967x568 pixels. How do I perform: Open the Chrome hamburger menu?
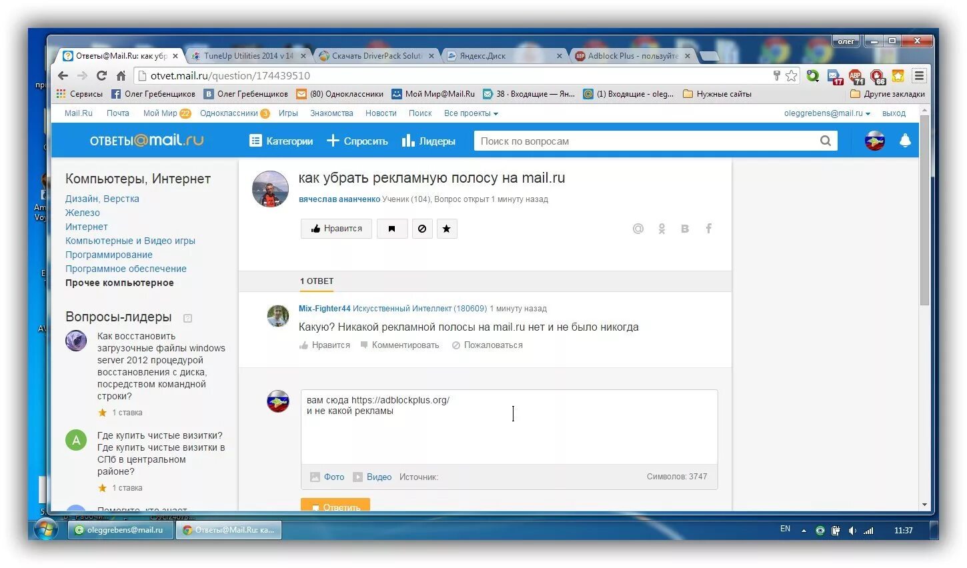tap(919, 75)
